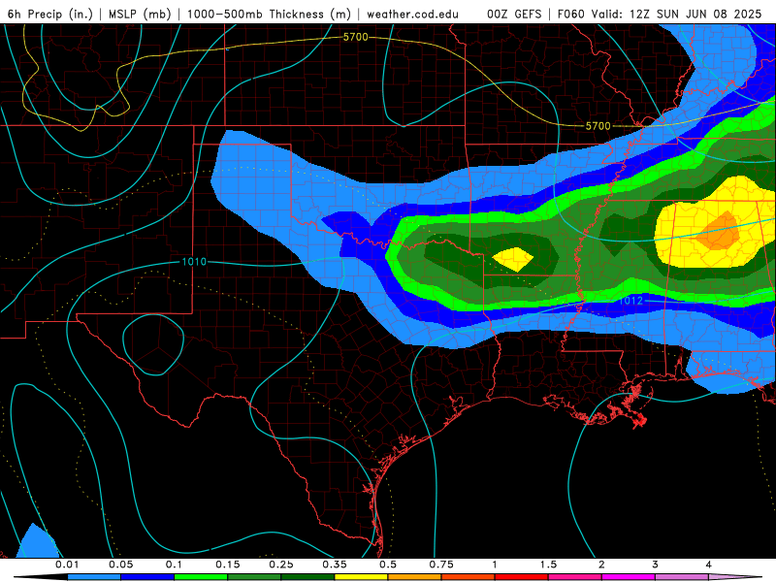Click the 0.05 colorbar value
Viewport: 776px width, 582px height.
tap(120, 565)
